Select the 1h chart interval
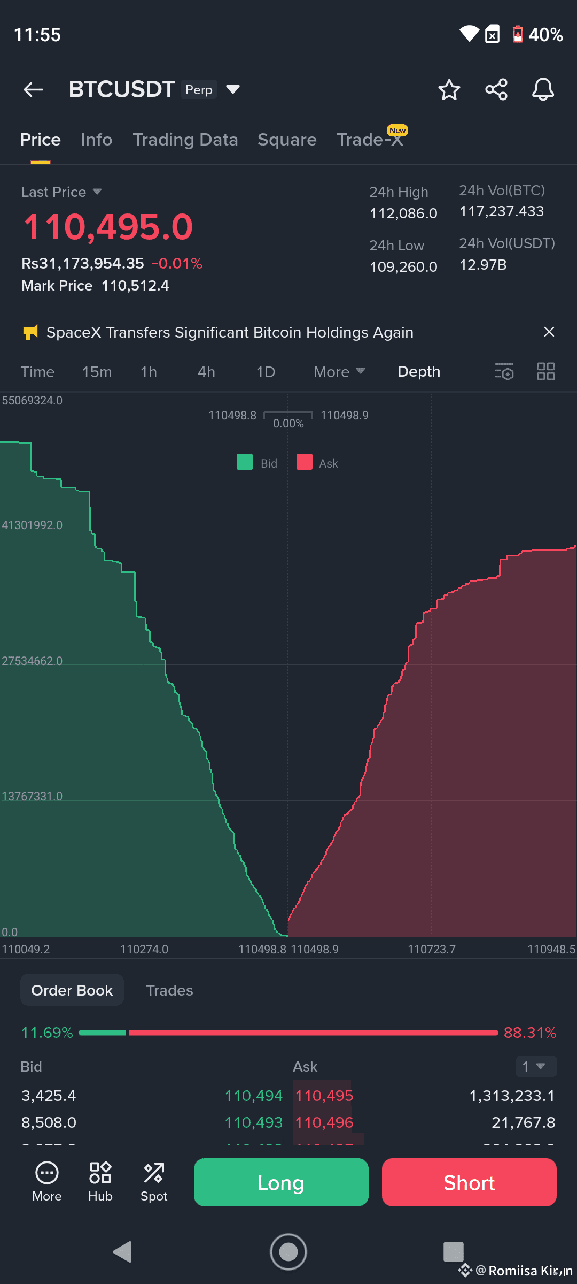Viewport: 577px width, 1284px height. coord(149,372)
